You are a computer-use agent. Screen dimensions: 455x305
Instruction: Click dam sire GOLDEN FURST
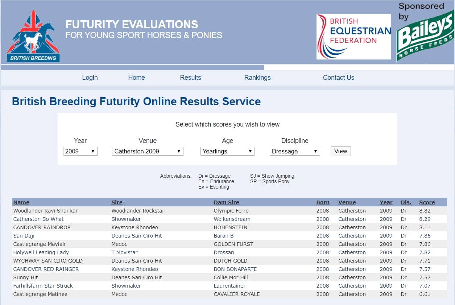point(233,244)
